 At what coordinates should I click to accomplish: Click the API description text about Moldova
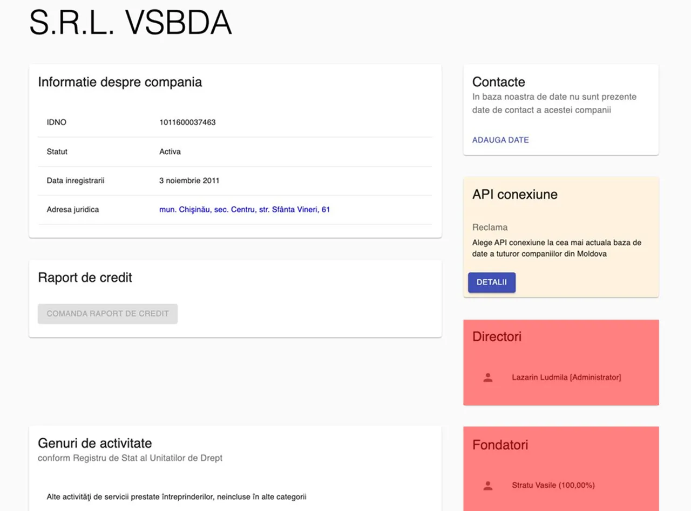tap(557, 248)
